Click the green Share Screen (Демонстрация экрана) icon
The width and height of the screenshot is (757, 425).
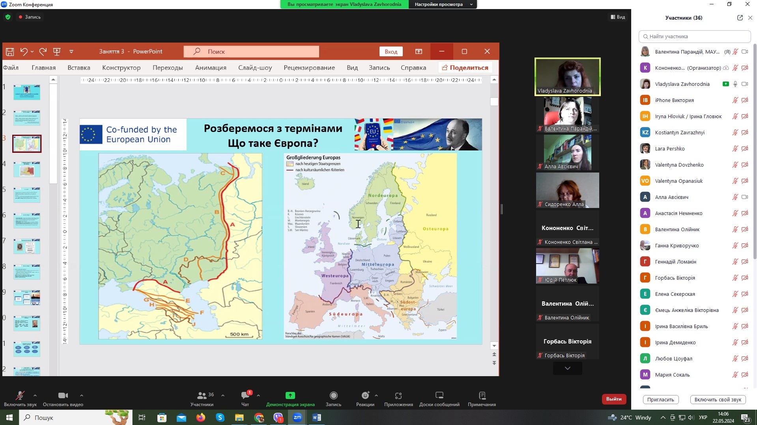click(290, 396)
